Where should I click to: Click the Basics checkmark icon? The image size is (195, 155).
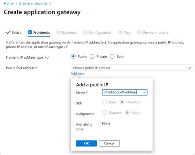click(8, 32)
